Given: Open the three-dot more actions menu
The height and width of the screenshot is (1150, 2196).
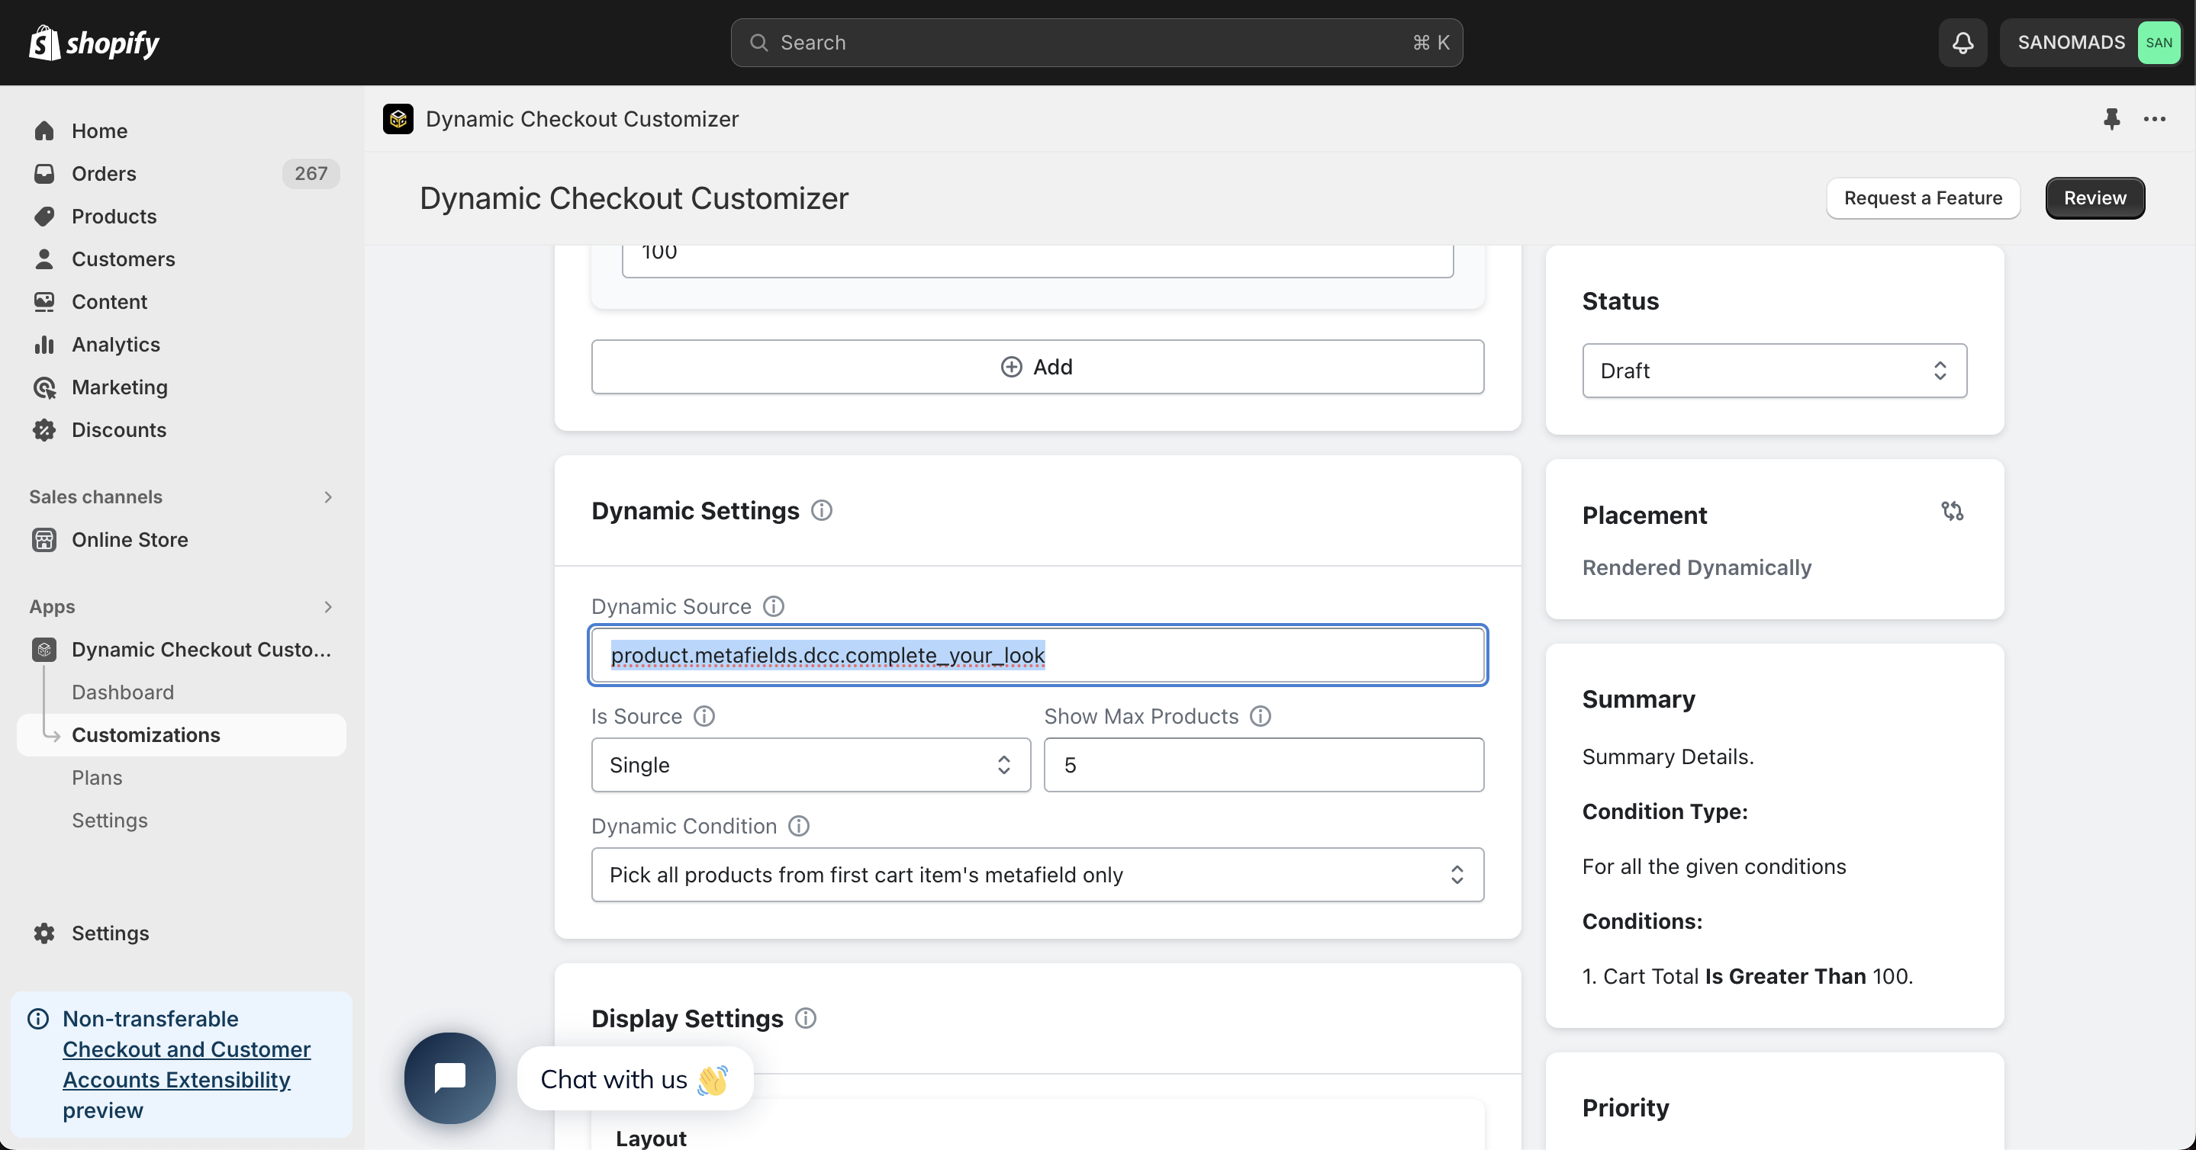Looking at the screenshot, I should tap(2154, 119).
